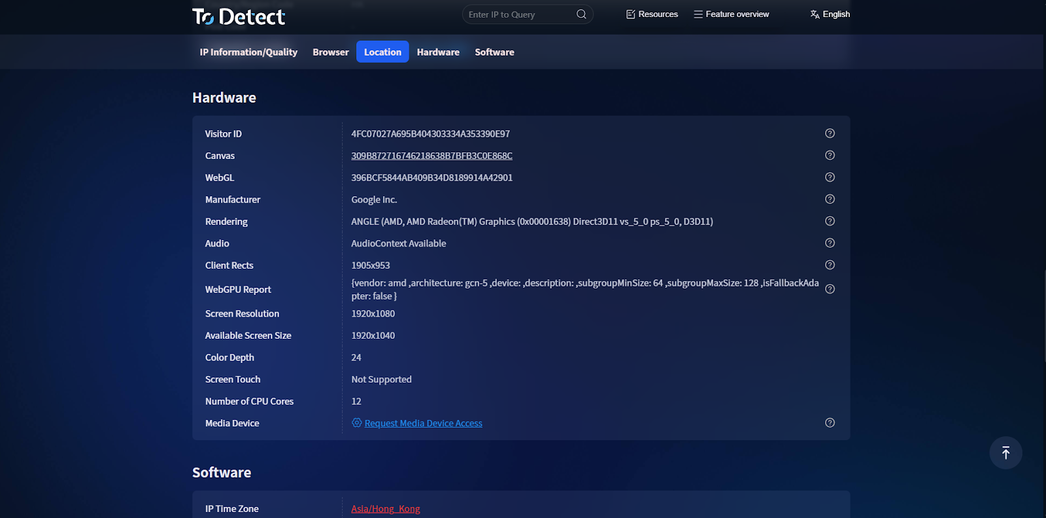The width and height of the screenshot is (1046, 518).
Task: Click help icon beside Canvas hash
Action: (x=830, y=156)
